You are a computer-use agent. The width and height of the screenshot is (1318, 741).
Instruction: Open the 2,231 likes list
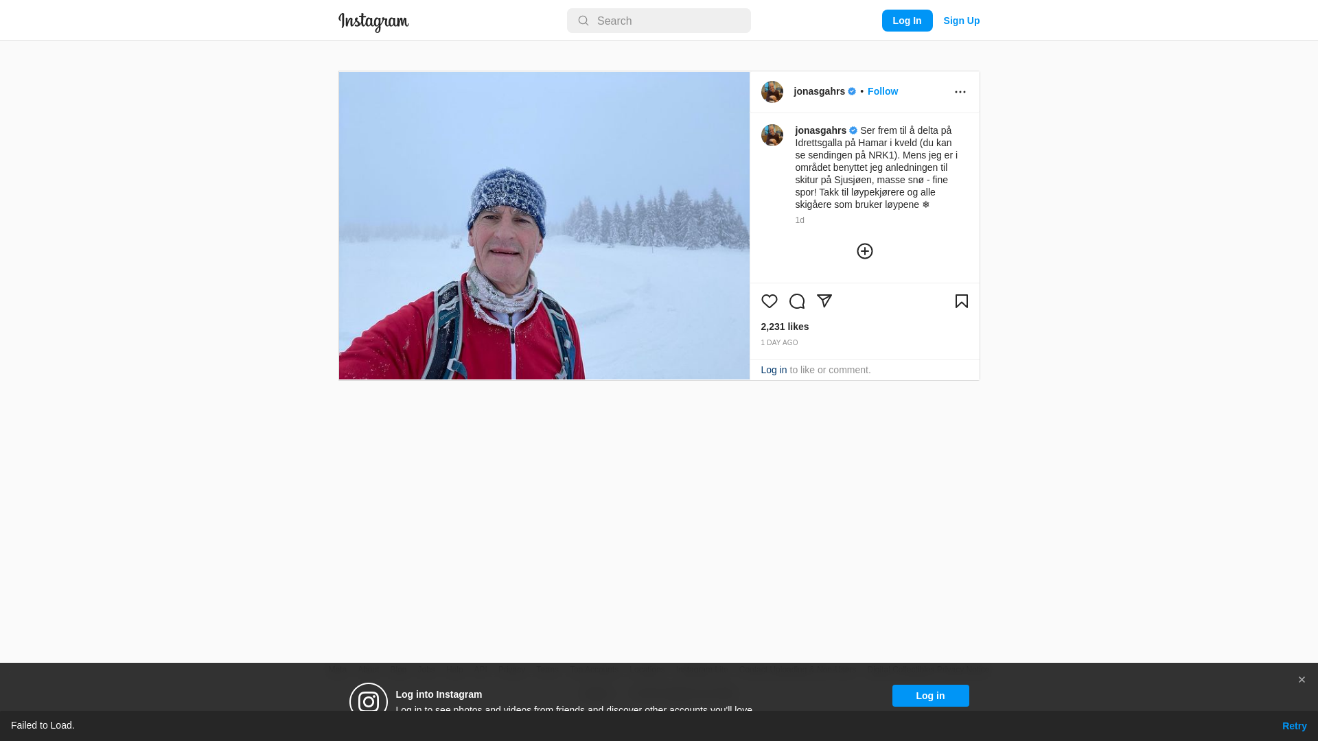785,327
